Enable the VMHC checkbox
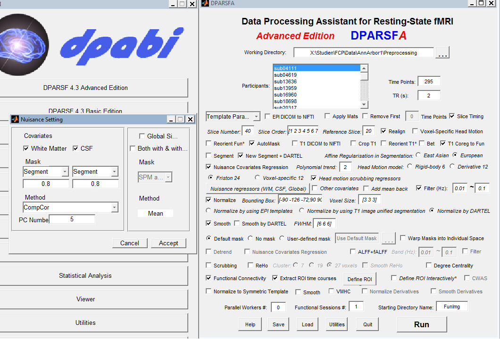This screenshot has width=500, height=339. (331, 291)
